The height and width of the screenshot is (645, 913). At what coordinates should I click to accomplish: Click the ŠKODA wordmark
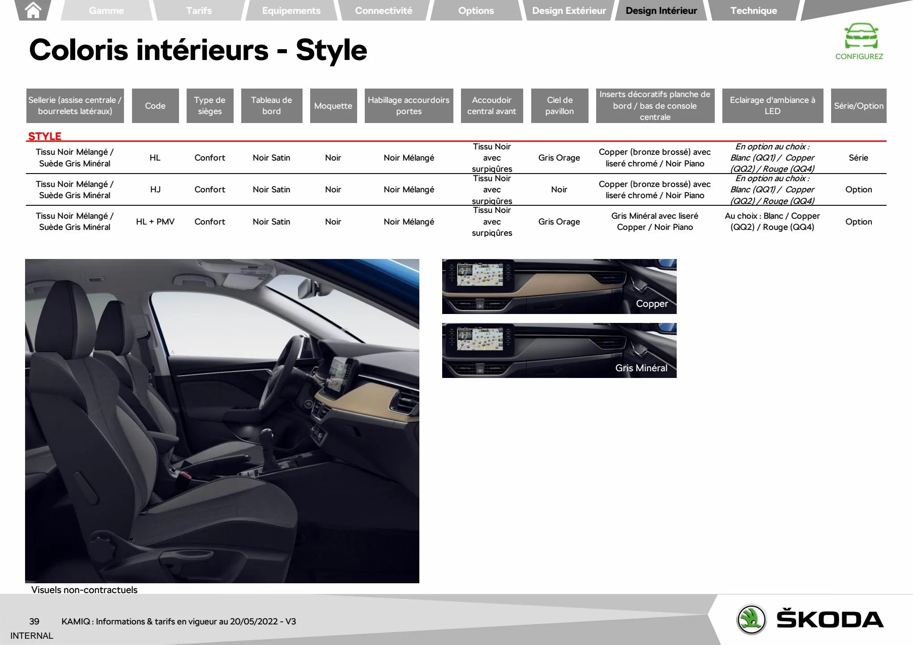click(x=830, y=620)
